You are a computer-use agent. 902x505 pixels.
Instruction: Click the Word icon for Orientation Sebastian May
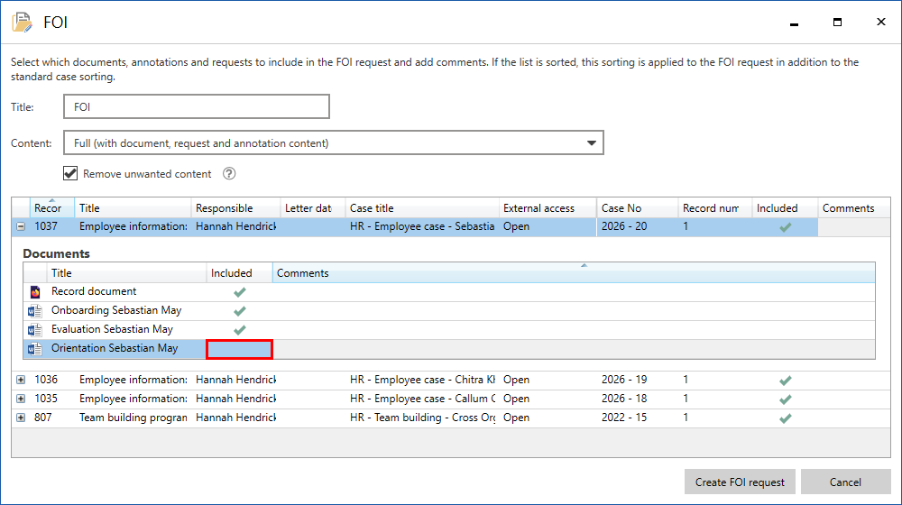coord(35,349)
